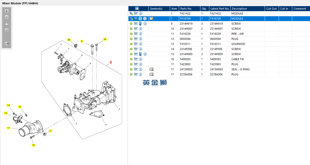
Task: Sort by Item column header
Action: 174,9
